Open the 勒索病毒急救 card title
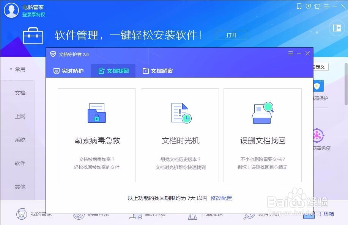348x225 pixels. pyautogui.click(x=98, y=141)
